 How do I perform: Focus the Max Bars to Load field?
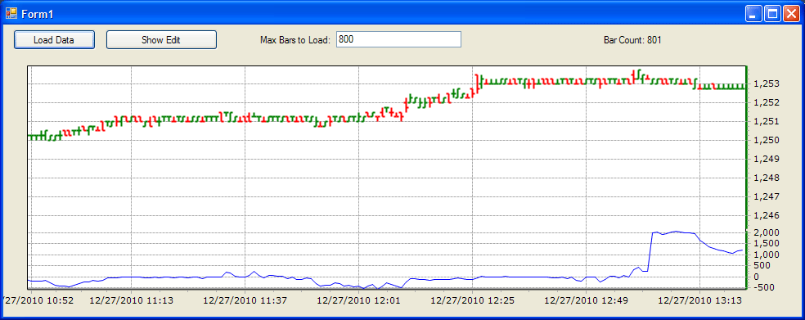point(398,39)
